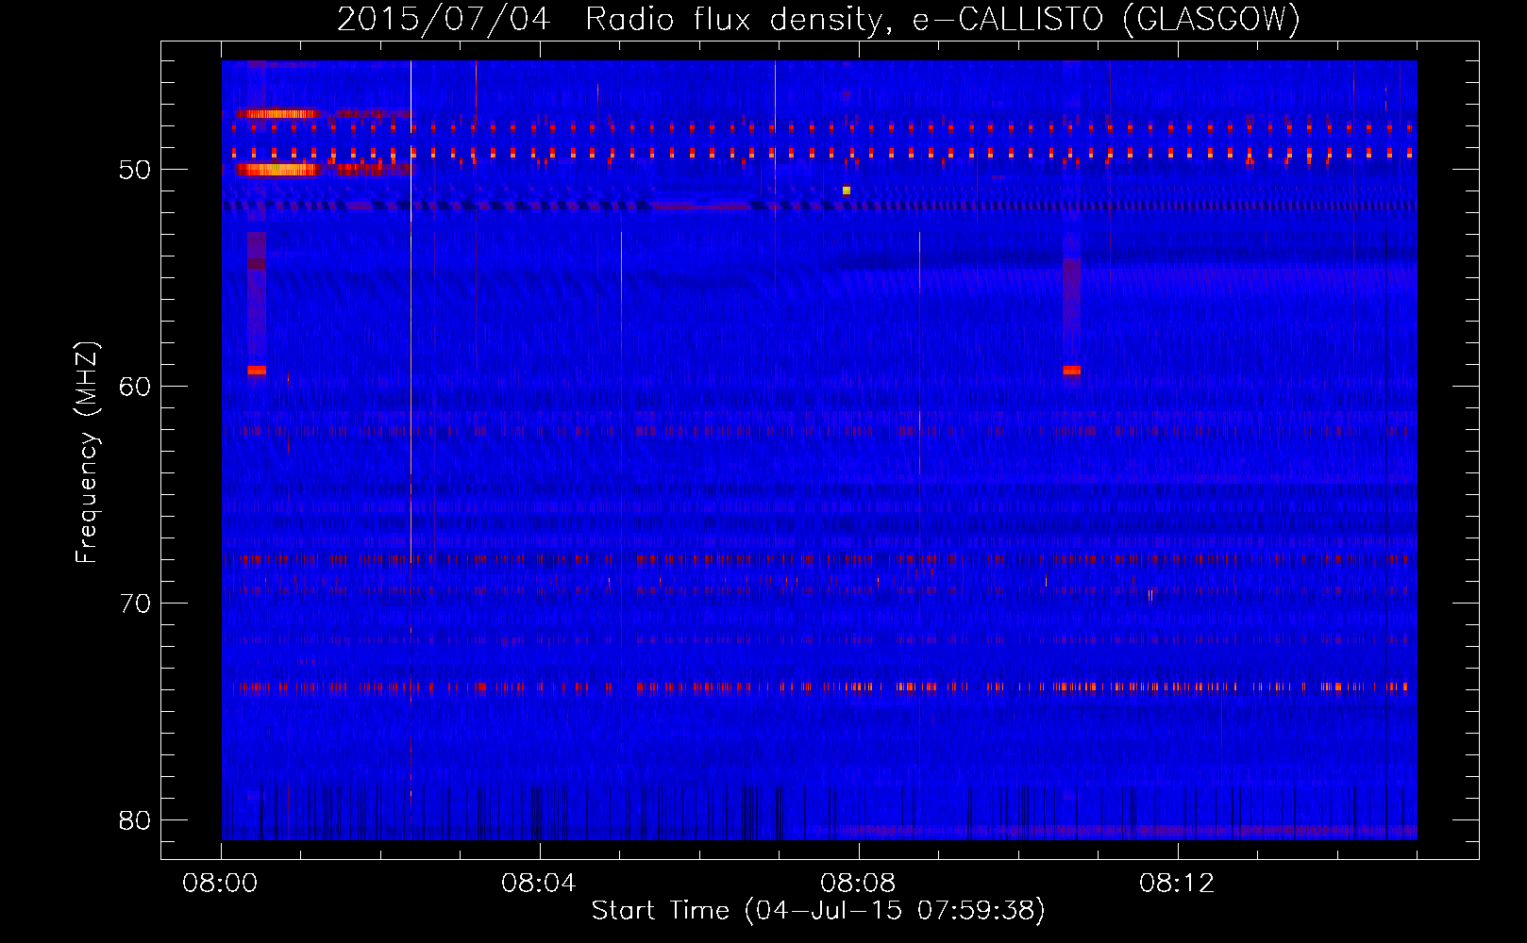Click the 60 frequency tick label
Screen dimensions: 1527x943
[x=136, y=387]
